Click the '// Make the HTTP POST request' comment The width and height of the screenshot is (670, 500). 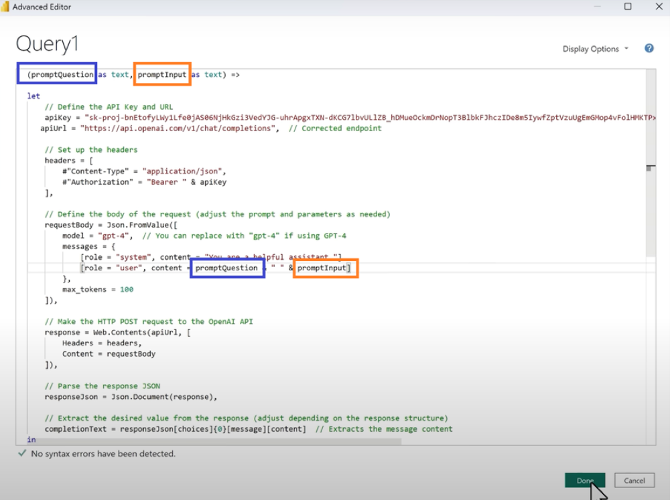pyautogui.click(x=149, y=321)
